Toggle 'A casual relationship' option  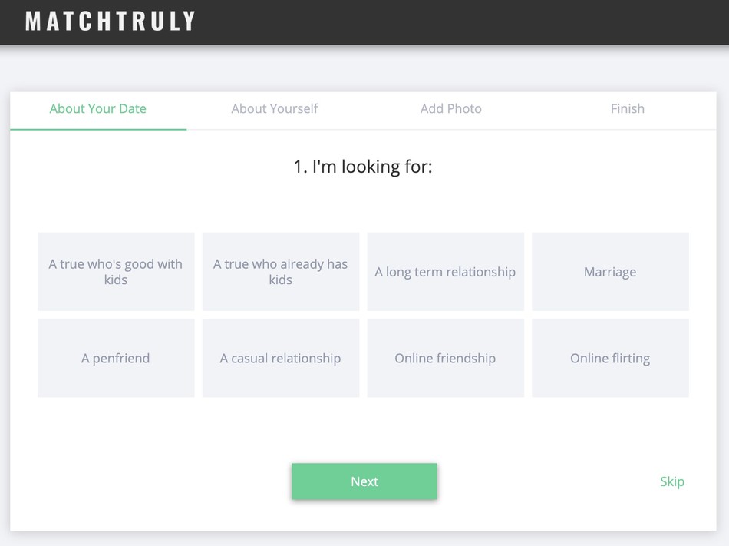click(280, 358)
